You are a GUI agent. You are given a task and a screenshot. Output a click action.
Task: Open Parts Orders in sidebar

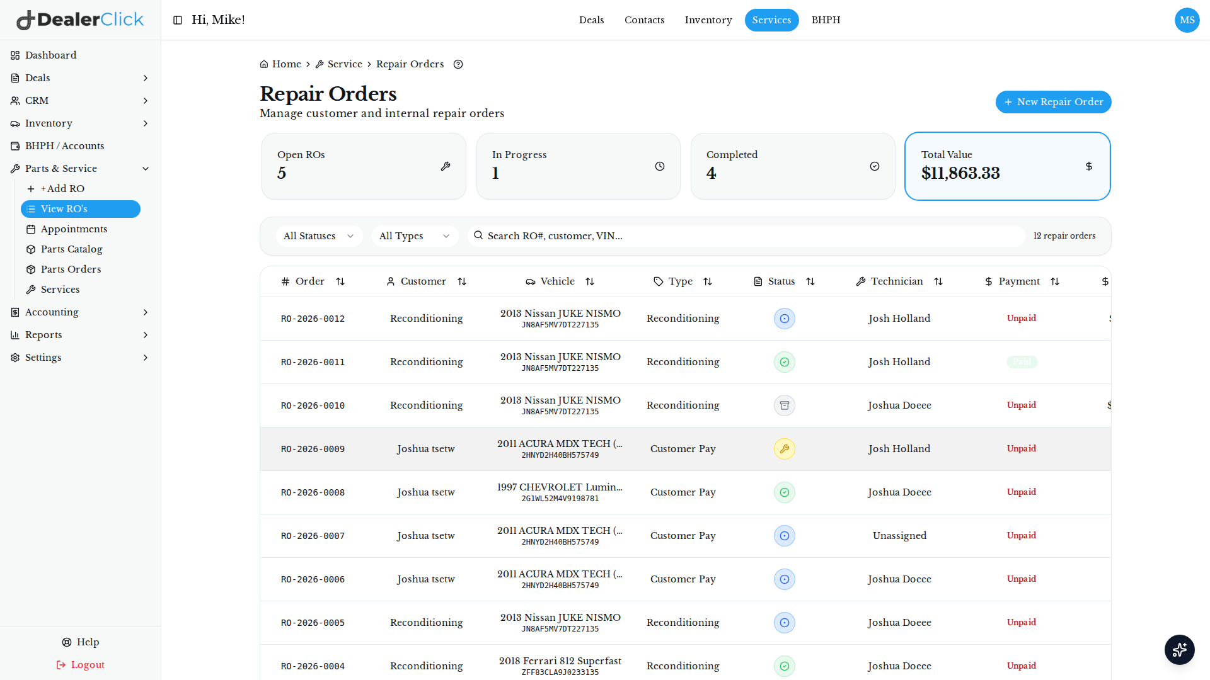pyautogui.click(x=81, y=269)
